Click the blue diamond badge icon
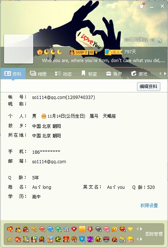 coord(50,229)
